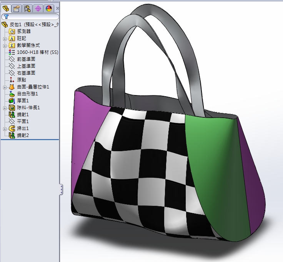Click the 原點 origin icon
This screenshot has height=262, width=283.
click(12, 80)
